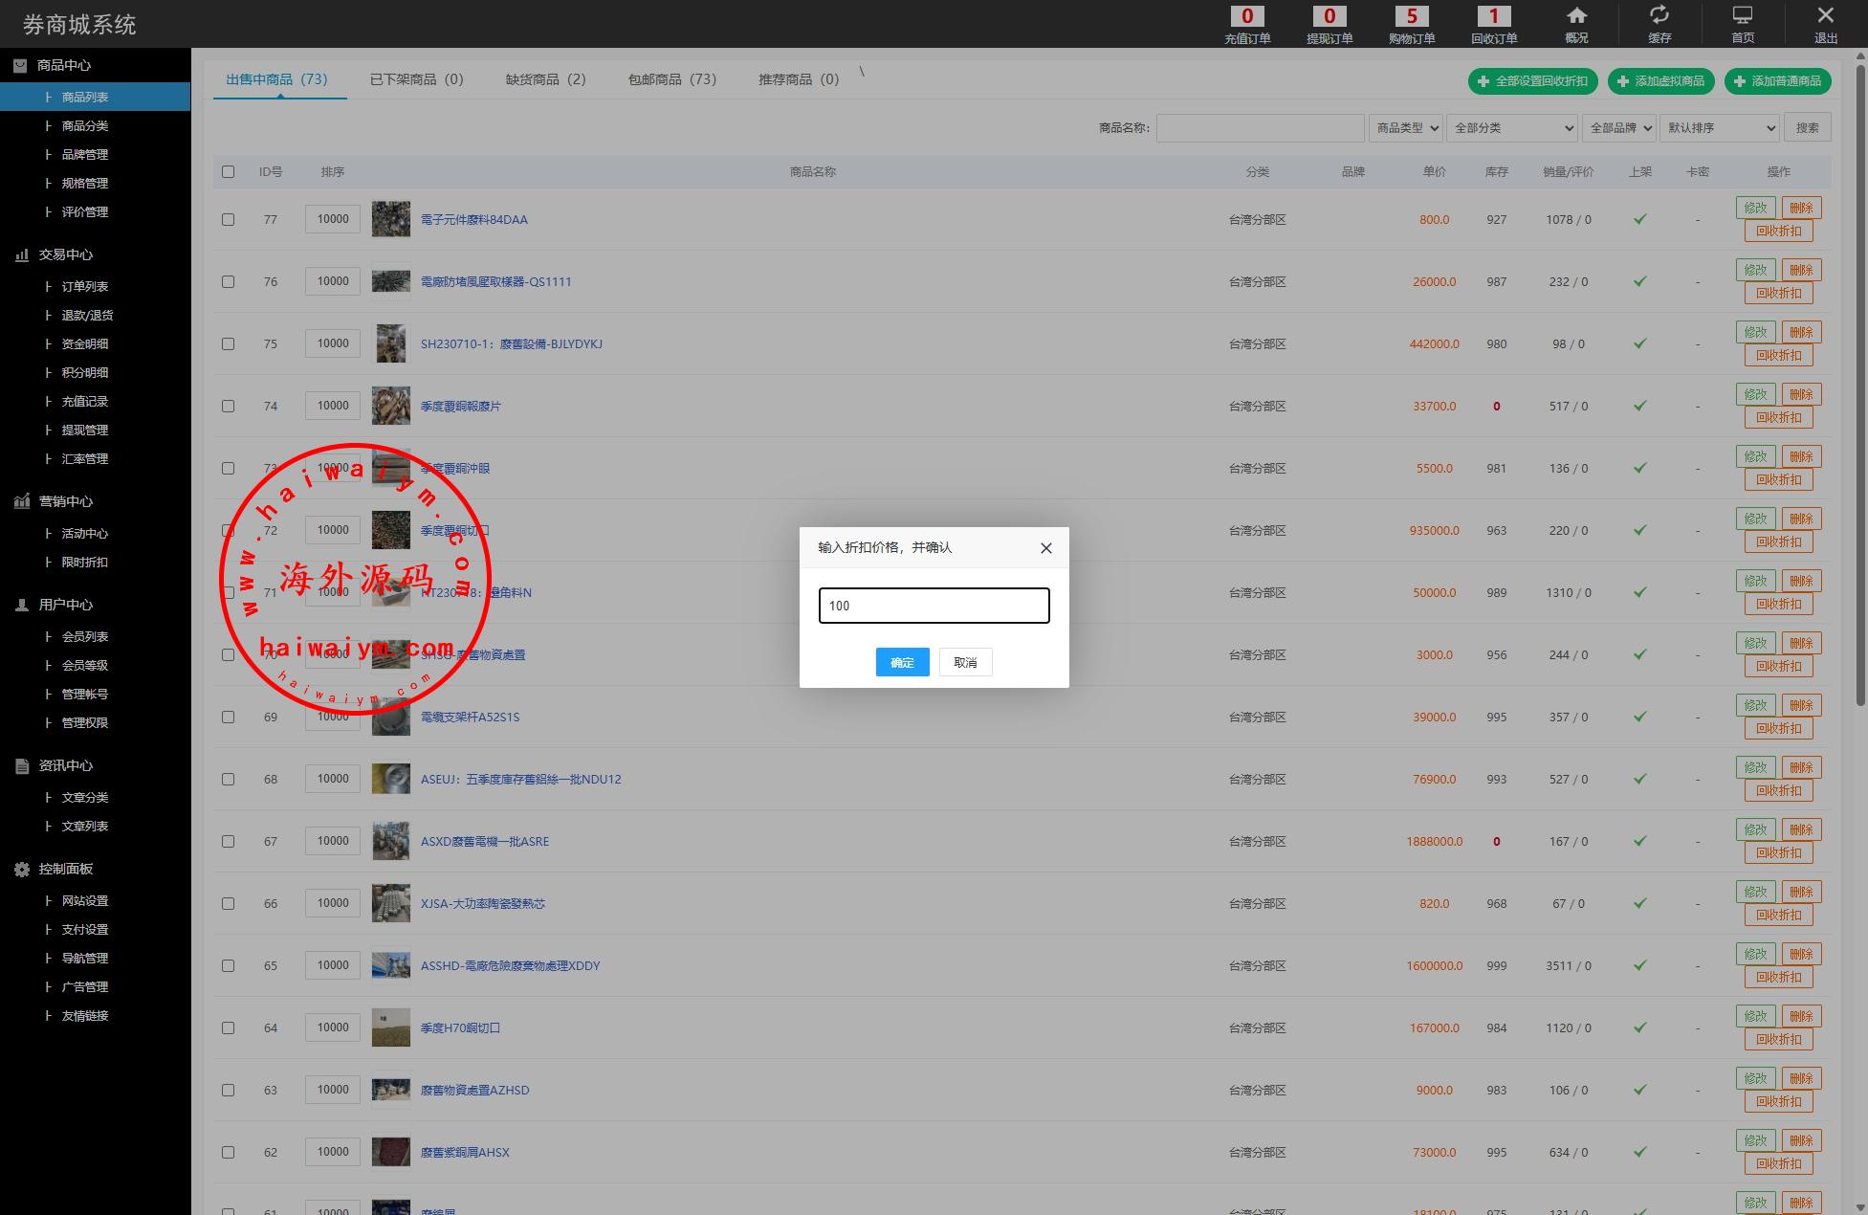Click the discount price input field
The width and height of the screenshot is (1868, 1215).
point(934,606)
